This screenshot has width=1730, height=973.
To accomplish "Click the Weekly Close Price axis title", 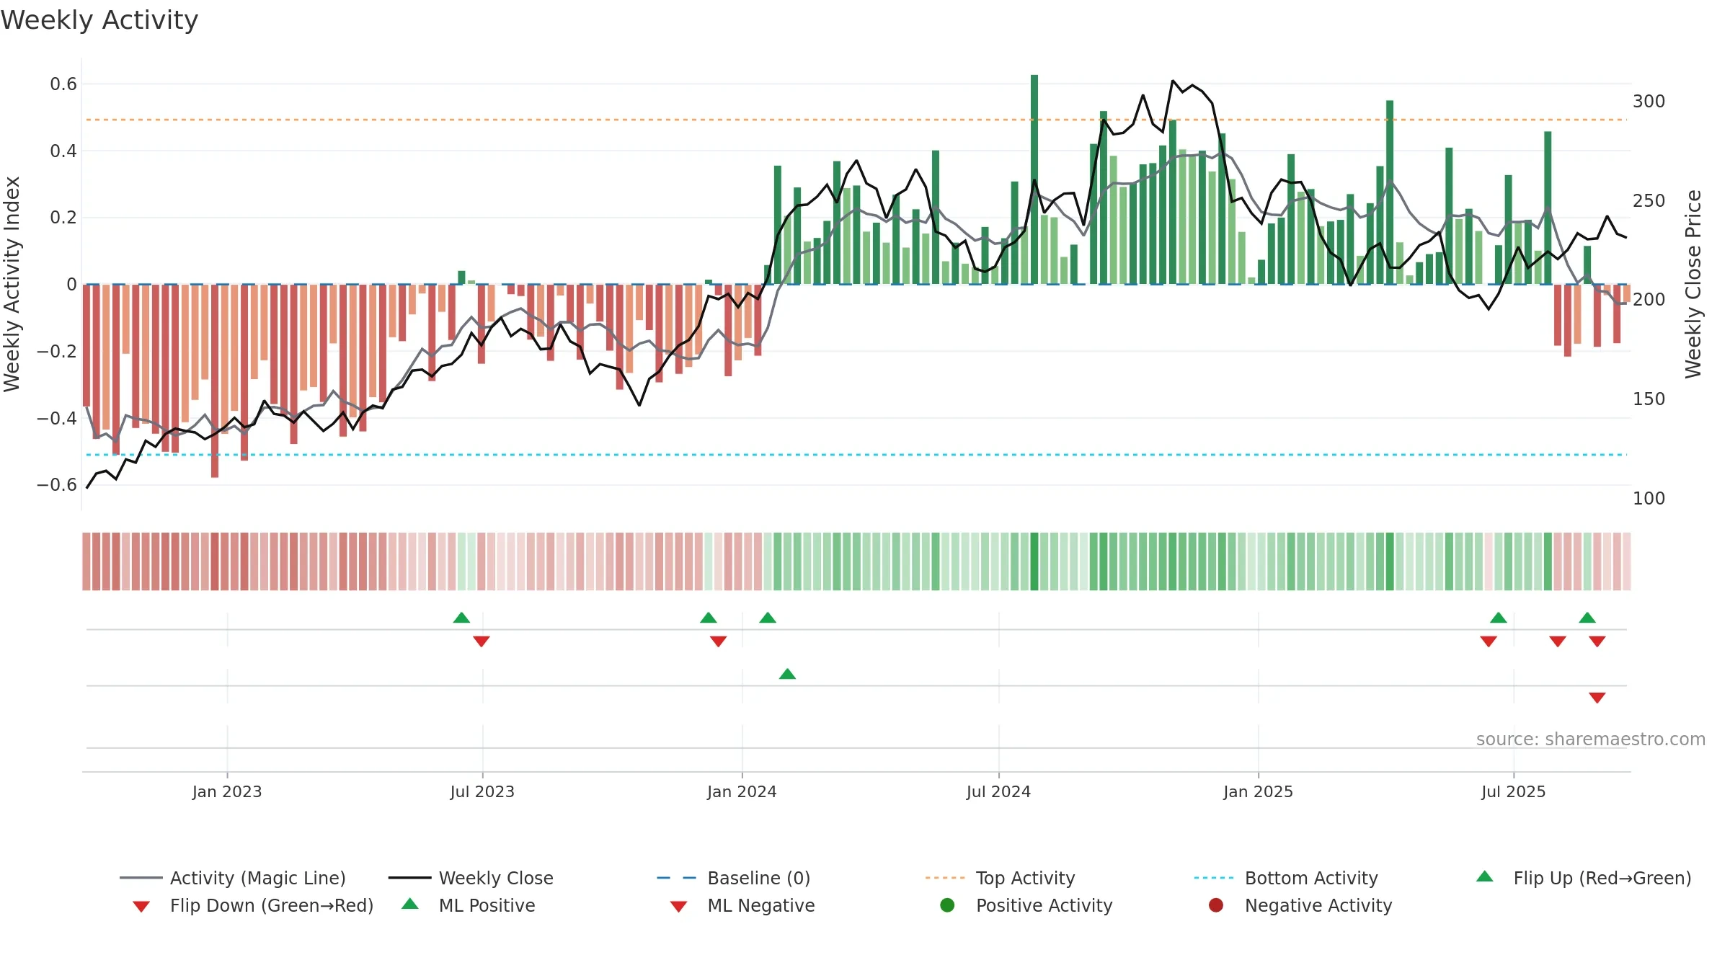I will (1693, 284).
